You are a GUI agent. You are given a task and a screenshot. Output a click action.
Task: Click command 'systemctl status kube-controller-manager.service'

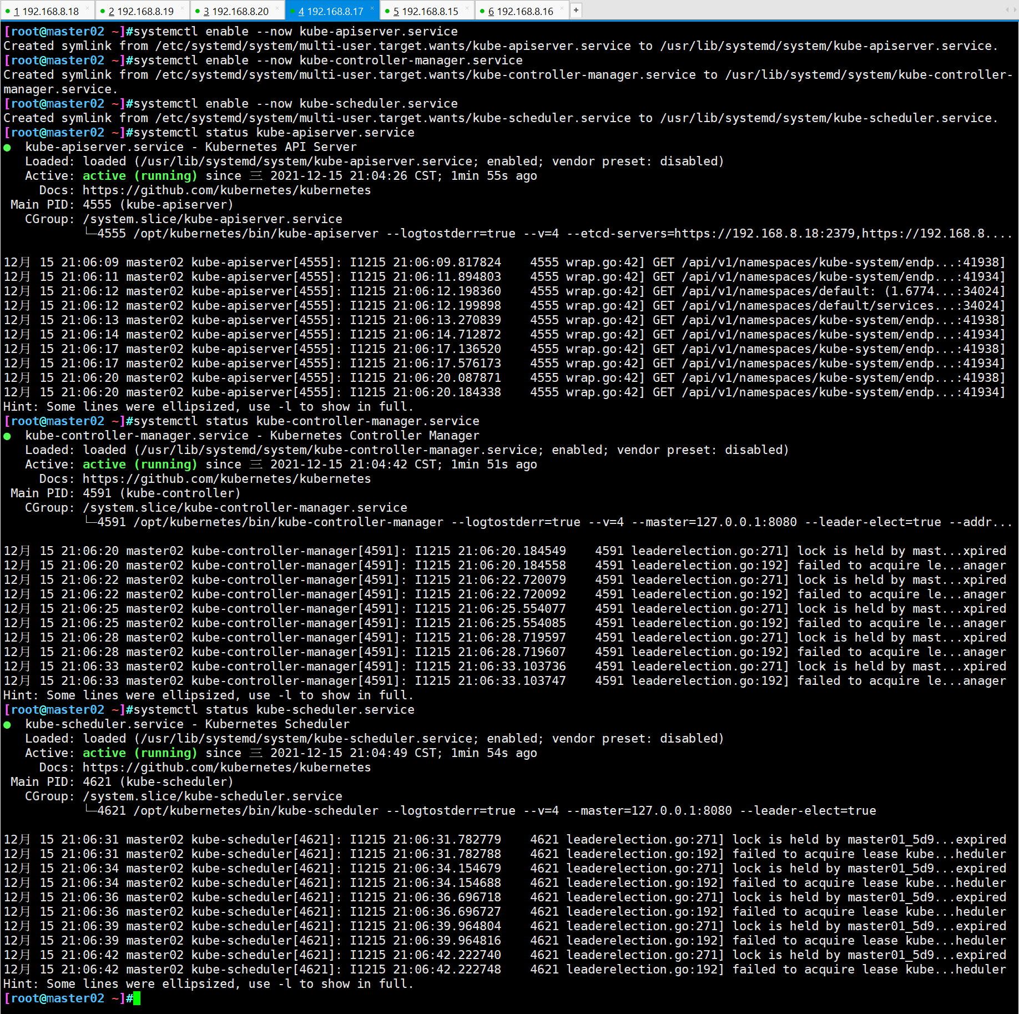click(306, 421)
